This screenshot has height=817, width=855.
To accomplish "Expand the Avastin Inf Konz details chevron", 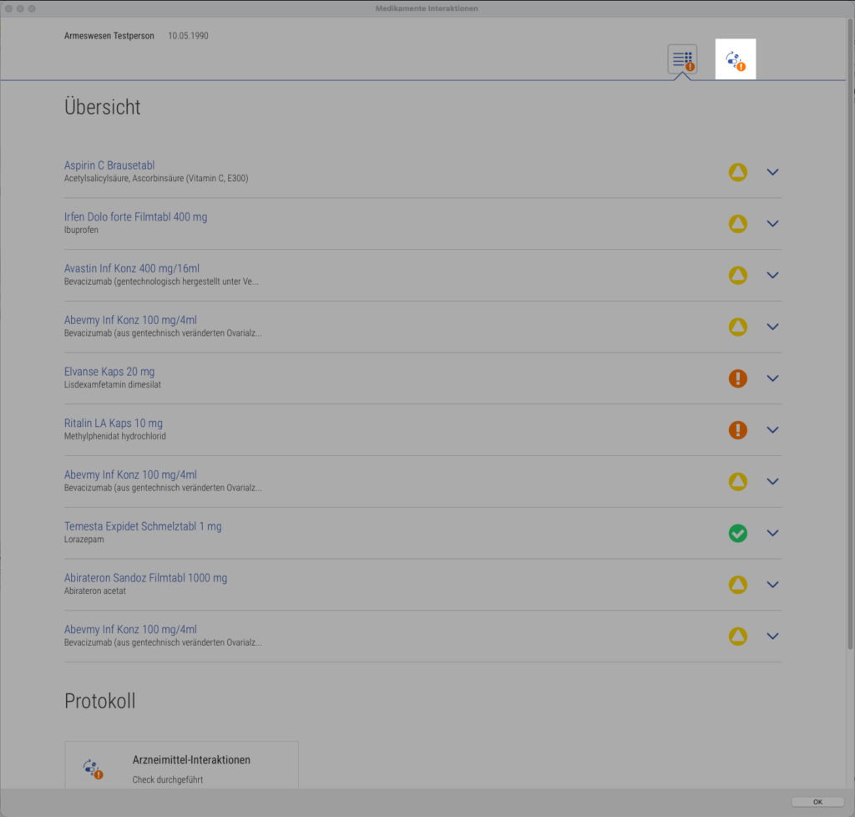I will 772,275.
